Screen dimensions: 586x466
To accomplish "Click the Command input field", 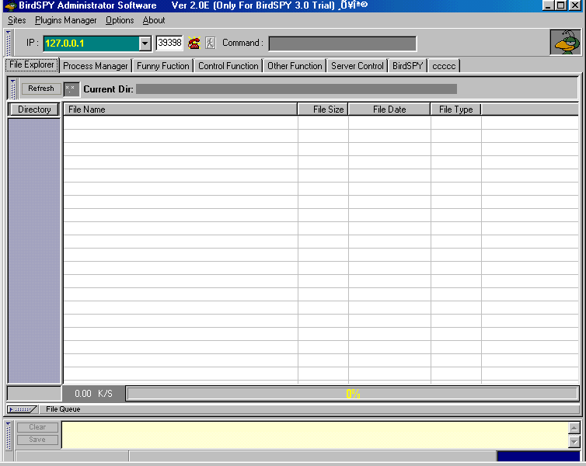I will 342,43.
